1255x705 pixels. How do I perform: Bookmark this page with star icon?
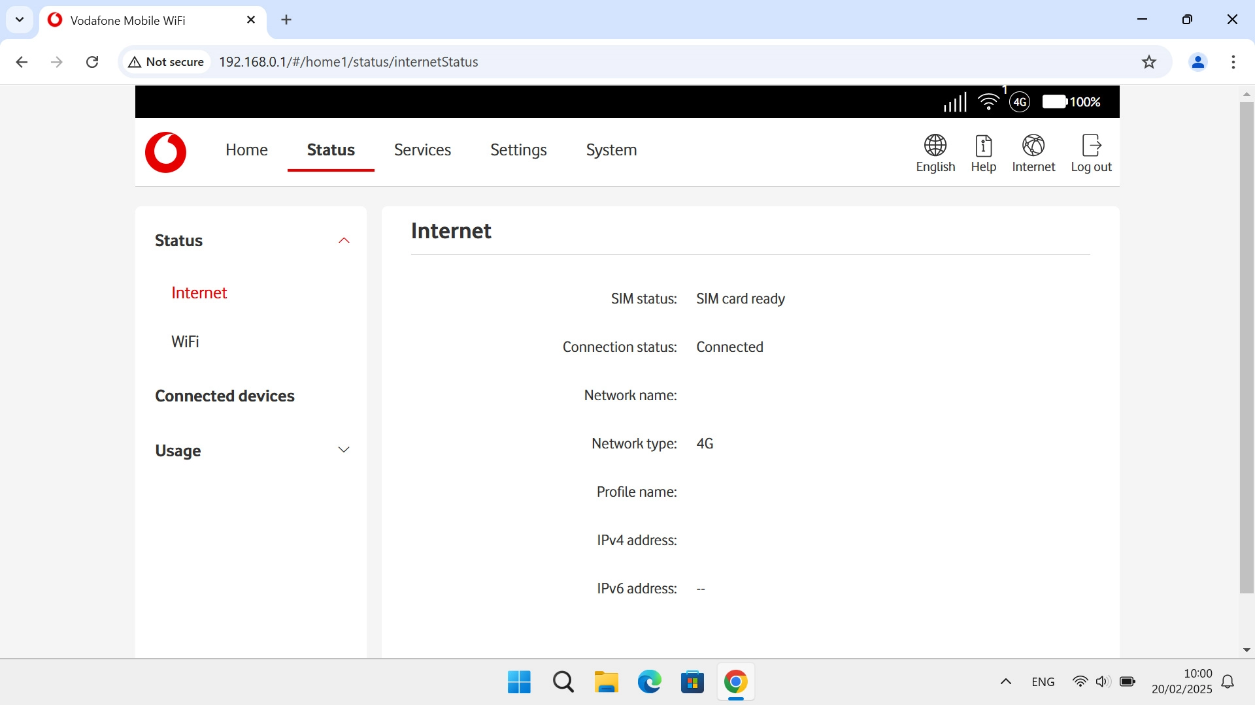click(1148, 62)
